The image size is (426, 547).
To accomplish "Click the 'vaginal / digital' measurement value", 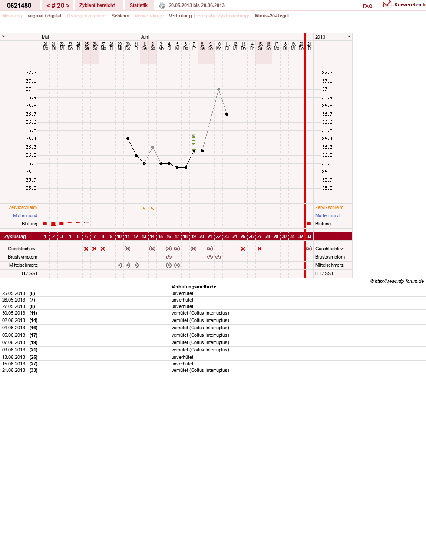I will tap(44, 16).
